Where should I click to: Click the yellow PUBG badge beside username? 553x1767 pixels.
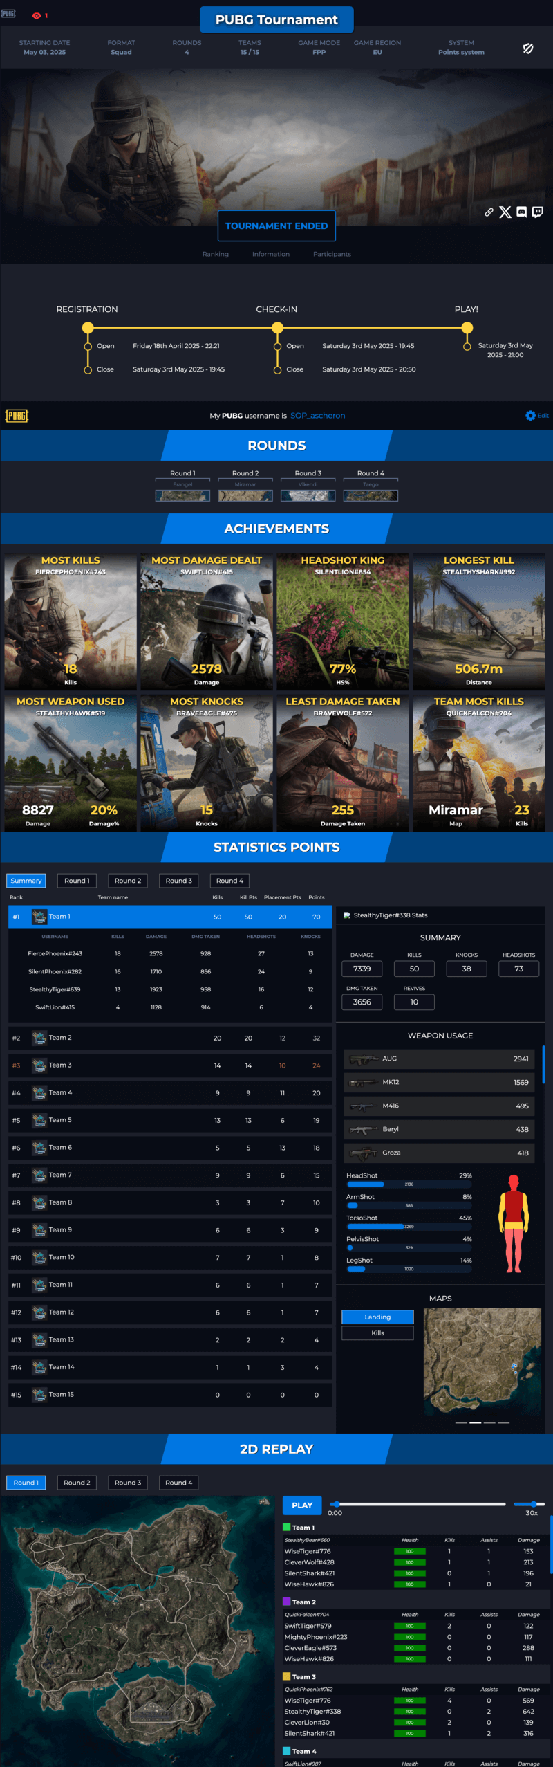(17, 416)
